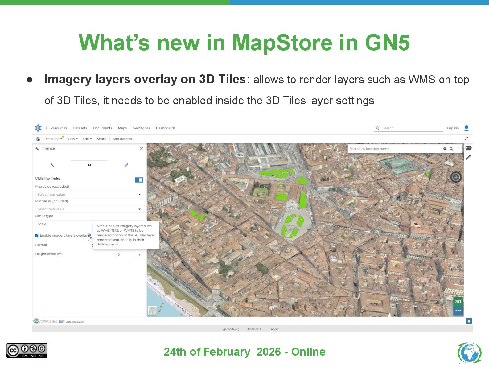Open geonode.org footer link
Image resolution: width=489 pixels, height=367 pixels.
(231, 329)
